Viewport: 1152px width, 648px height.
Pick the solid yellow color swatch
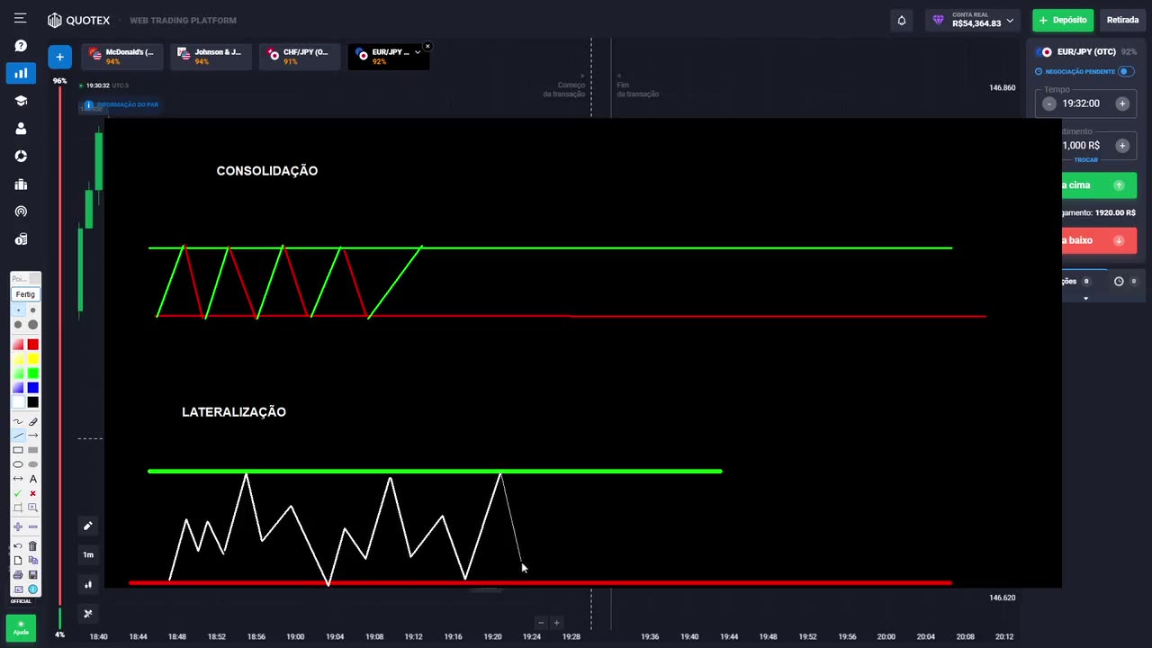(33, 358)
